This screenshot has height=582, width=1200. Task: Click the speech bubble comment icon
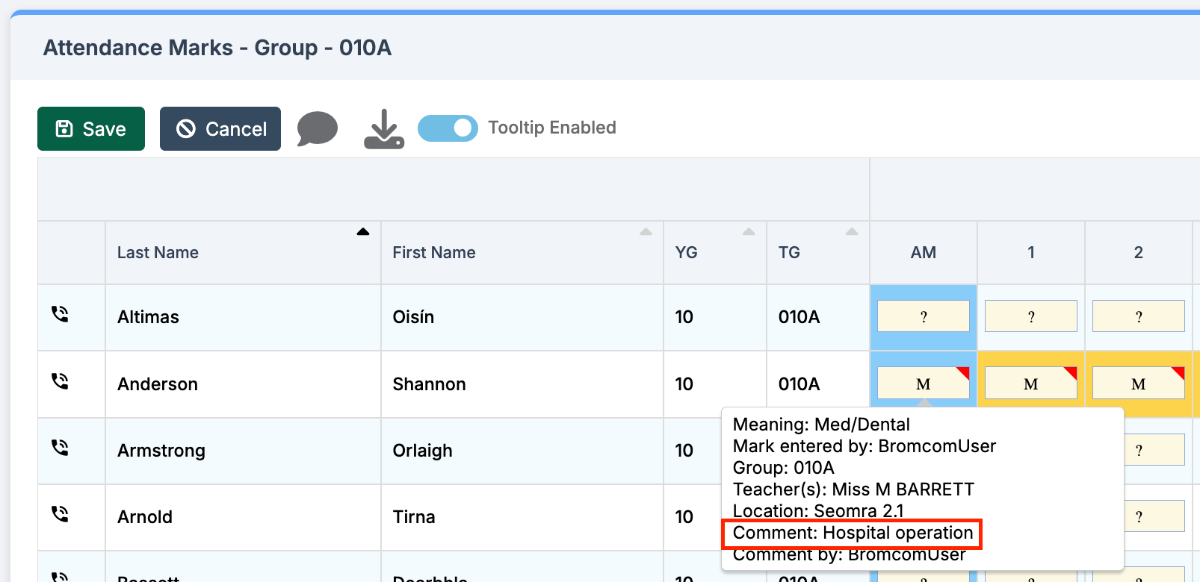(x=318, y=128)
